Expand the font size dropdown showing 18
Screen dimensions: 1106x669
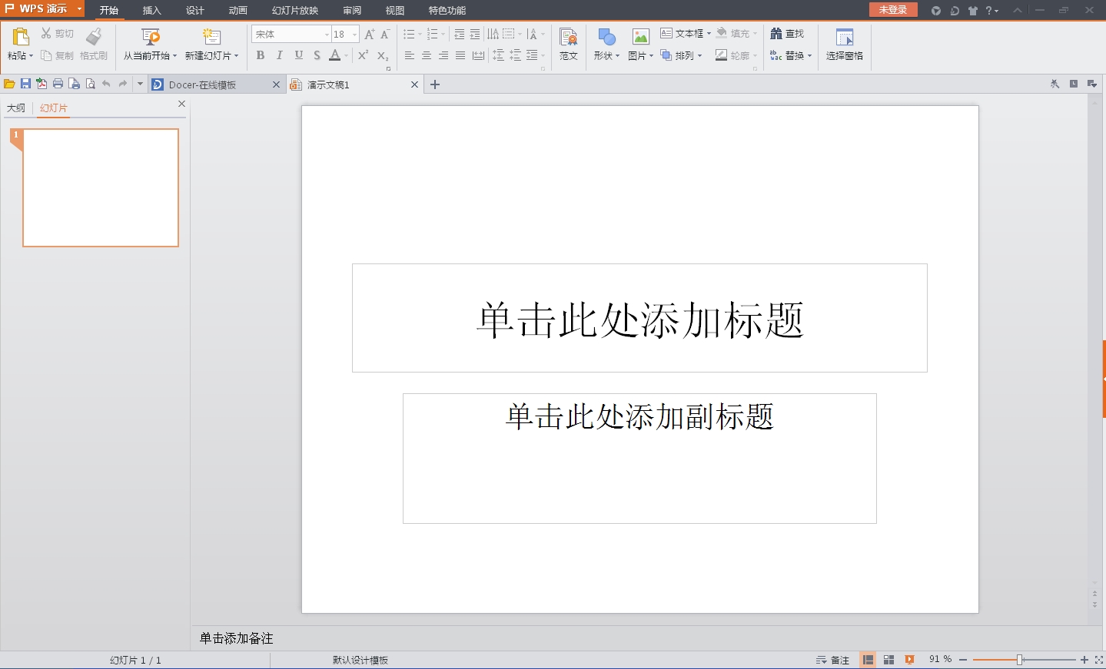[x=354, y=35]
